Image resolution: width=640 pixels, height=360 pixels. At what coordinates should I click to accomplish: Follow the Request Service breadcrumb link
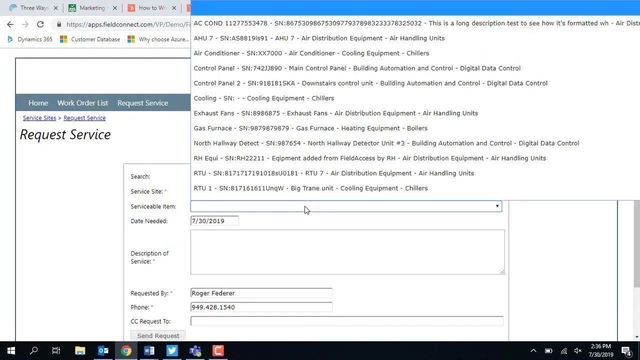[x=84, y=118]
